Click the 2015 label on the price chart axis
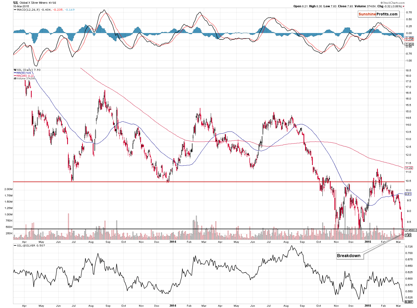The width and height of the screenshot is (417, 308). pyautogui.click(x=368, y=242)
